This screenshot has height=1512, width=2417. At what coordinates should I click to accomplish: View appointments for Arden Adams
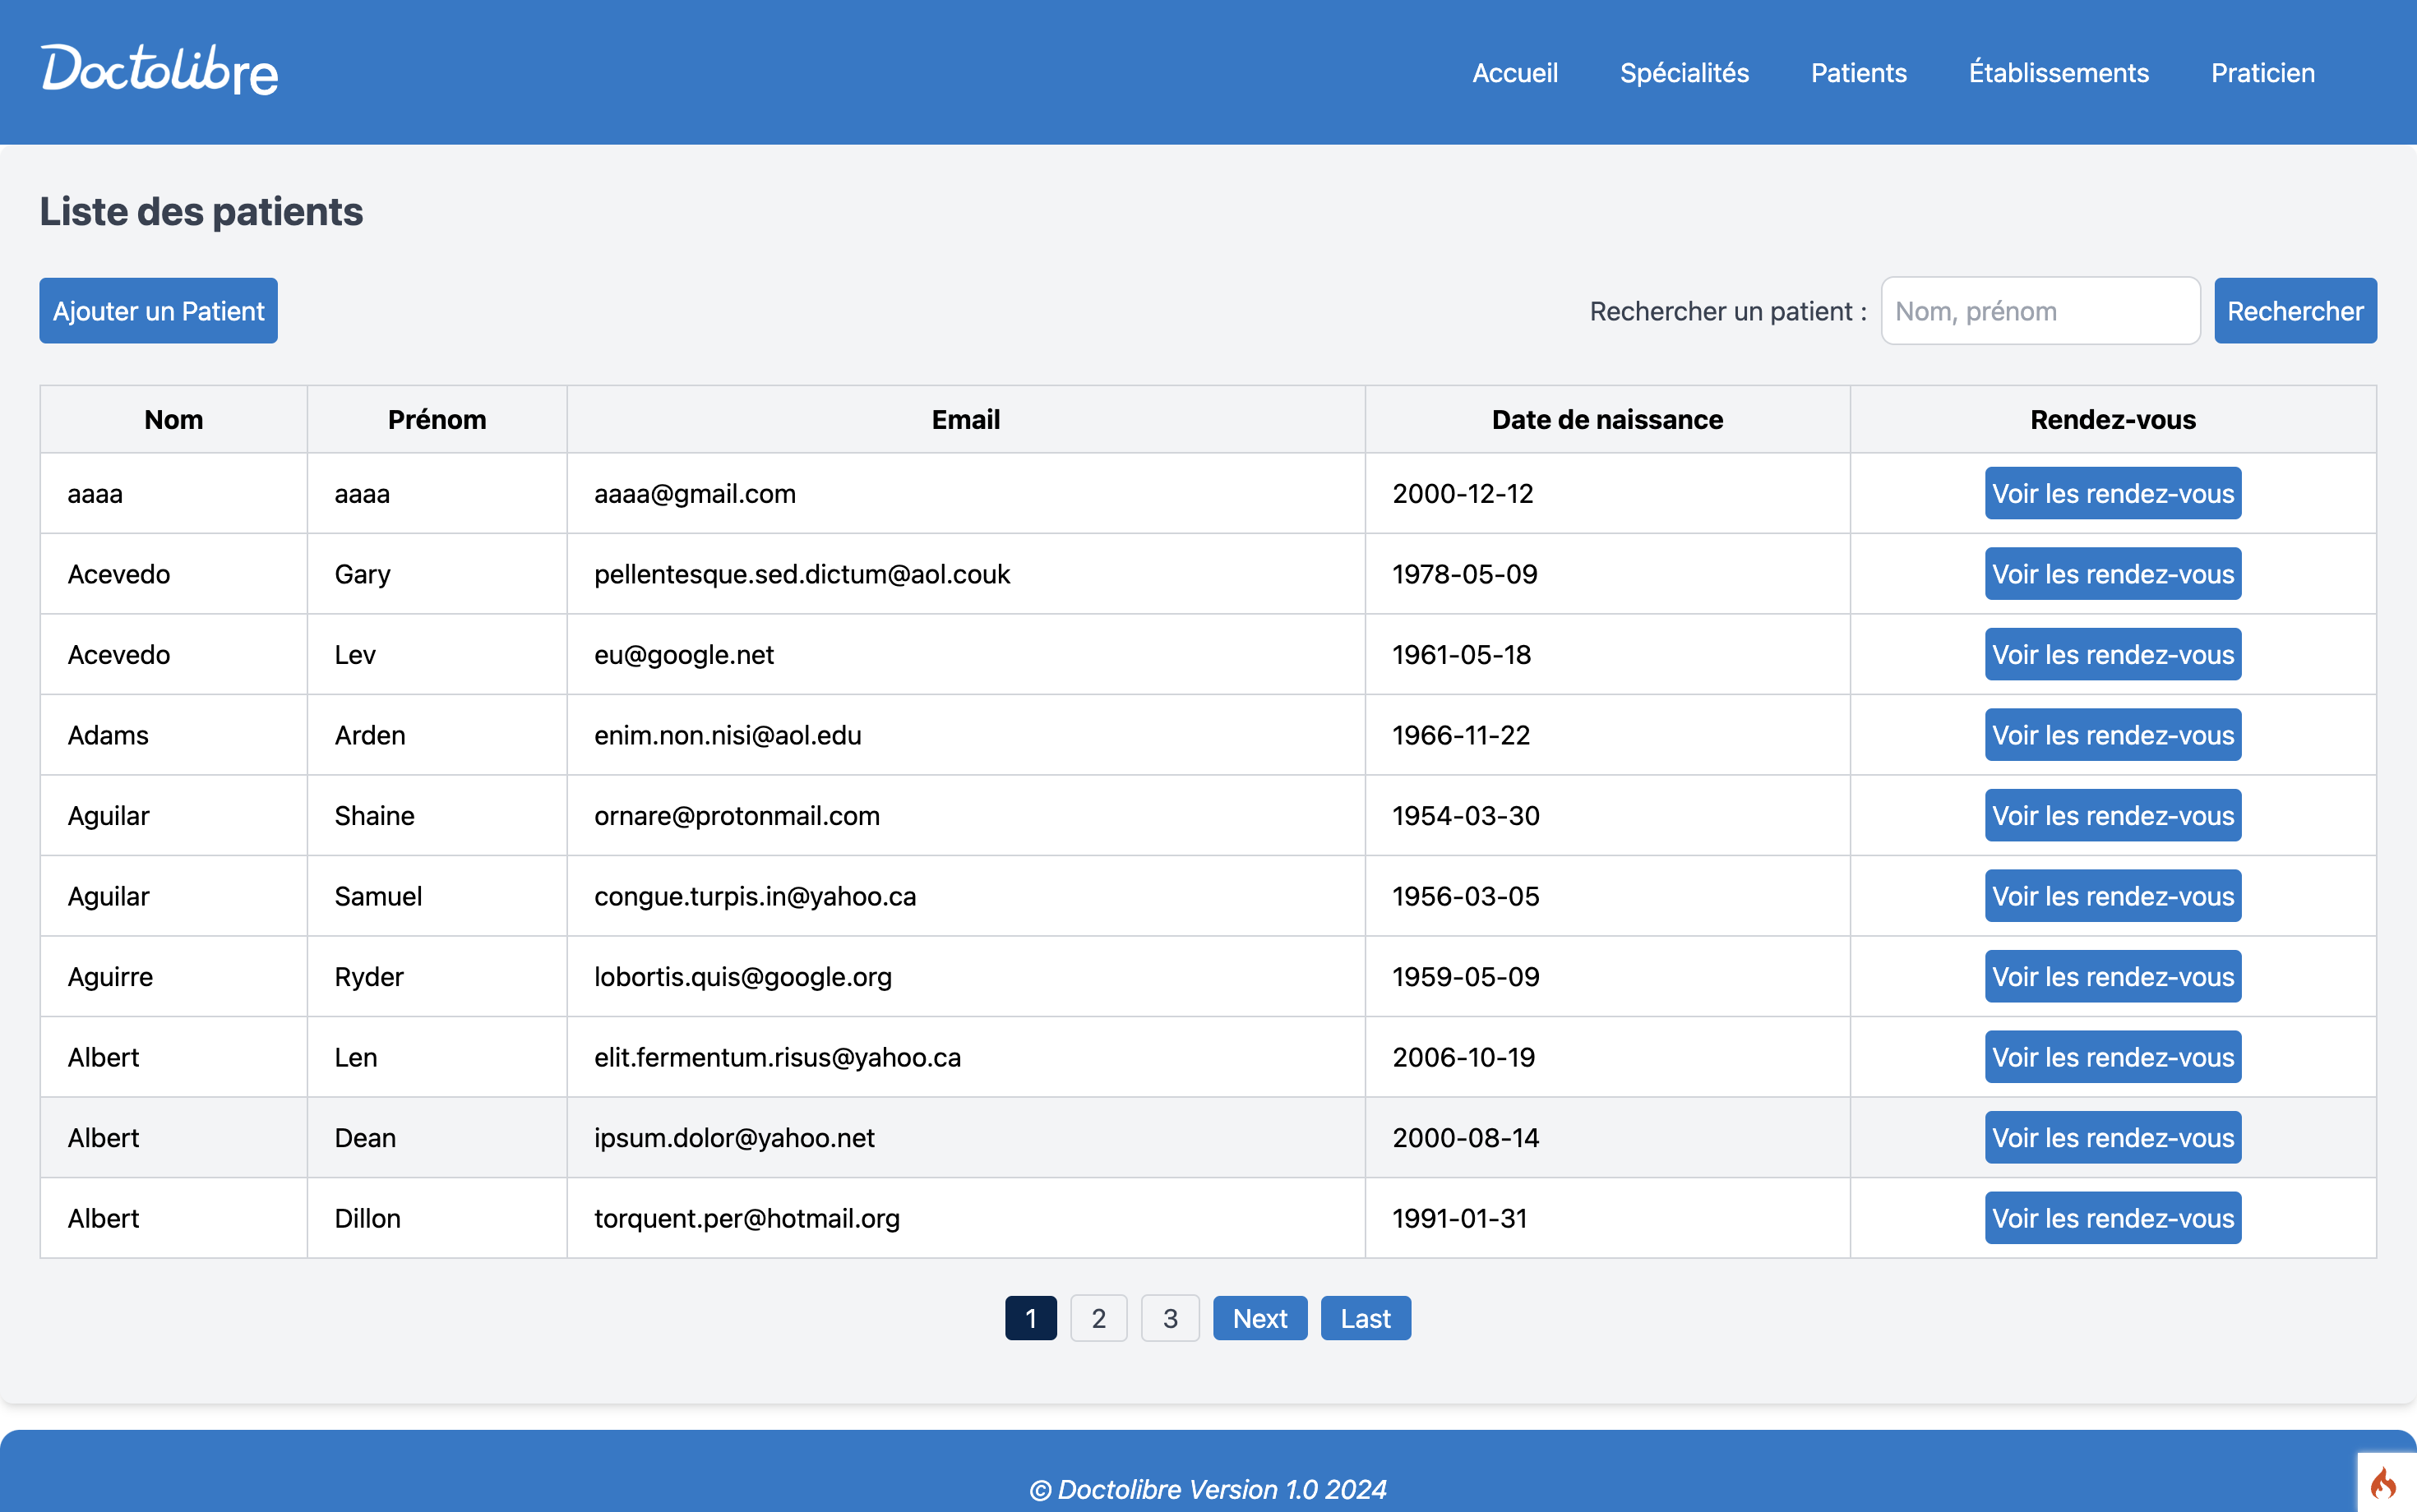coord(2112,735)
